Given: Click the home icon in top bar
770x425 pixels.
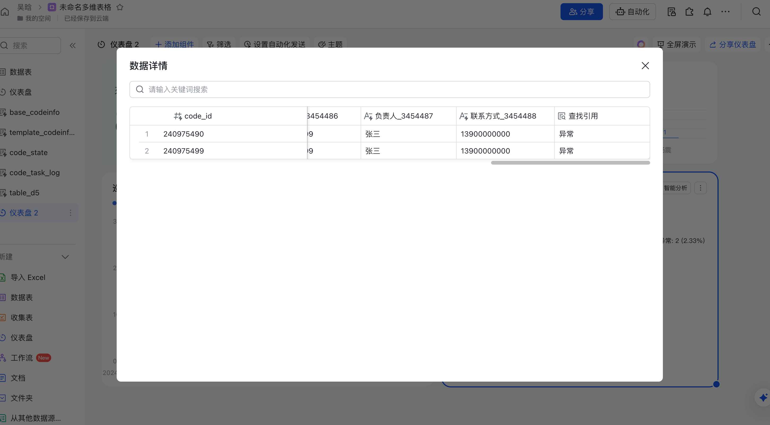Looking at the screenshot, I should 5,12.
